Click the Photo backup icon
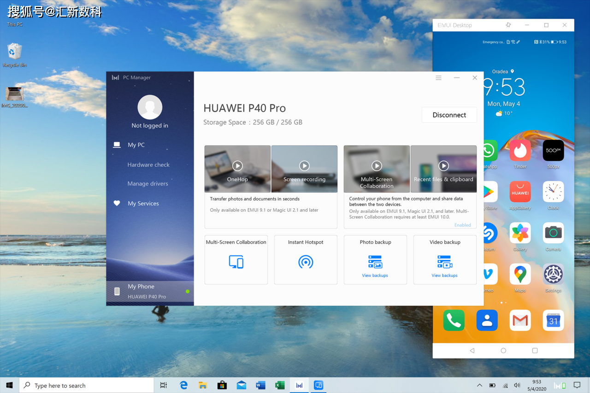Image resolution: width=590 pixels, height=393 pixels. point(375,262)
